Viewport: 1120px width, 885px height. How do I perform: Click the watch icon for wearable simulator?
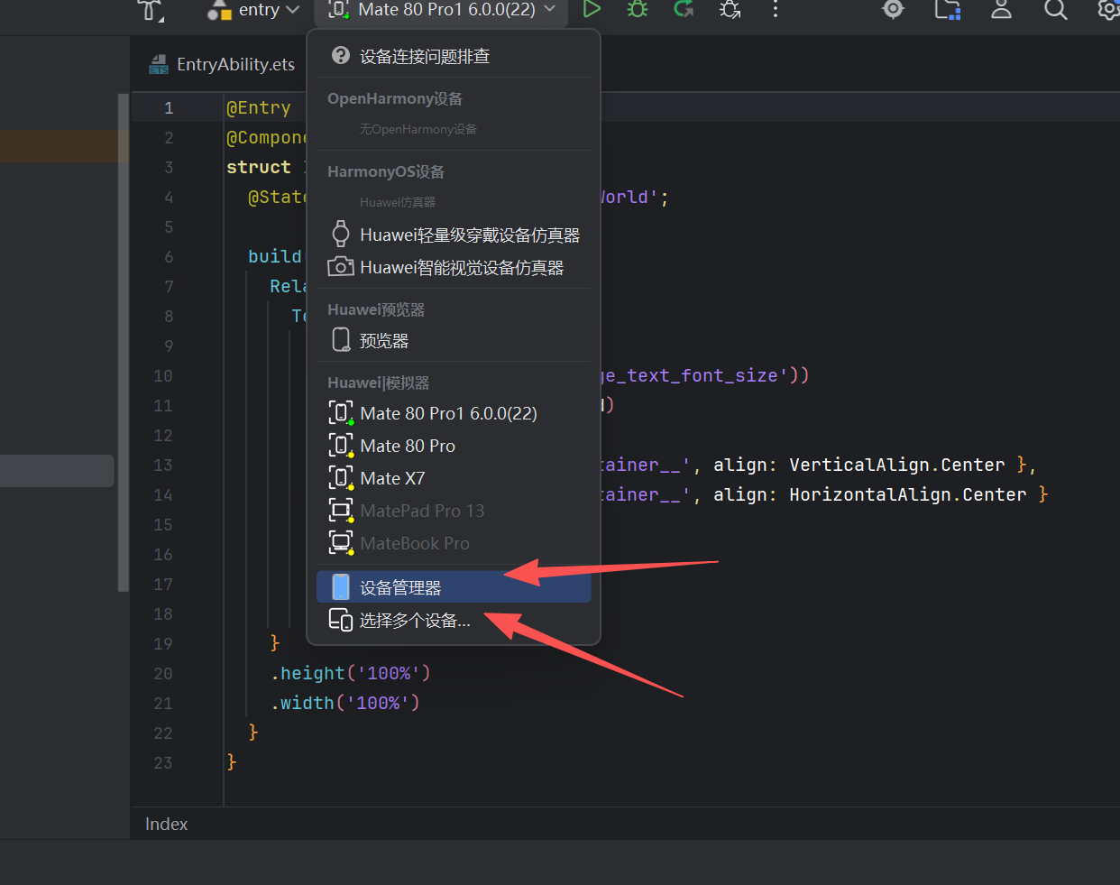pyautogui.click(x=340, y=234)
